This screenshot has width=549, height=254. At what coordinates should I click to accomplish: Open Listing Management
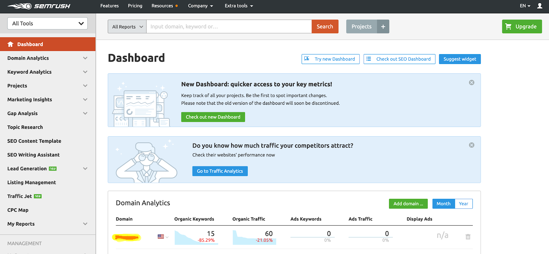point(32,182)
